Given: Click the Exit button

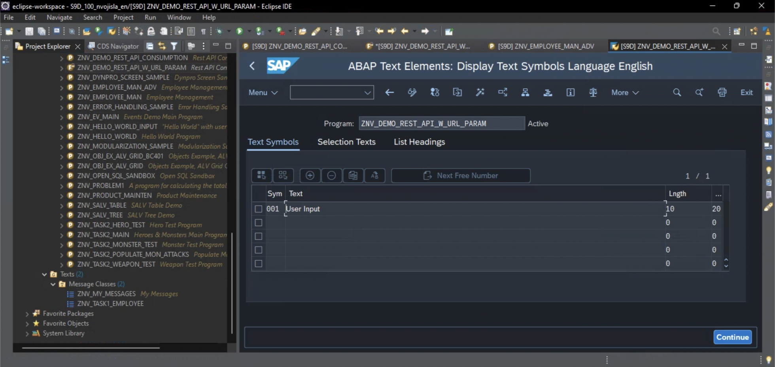Looking at the screenshot, I should pos(747,92).
